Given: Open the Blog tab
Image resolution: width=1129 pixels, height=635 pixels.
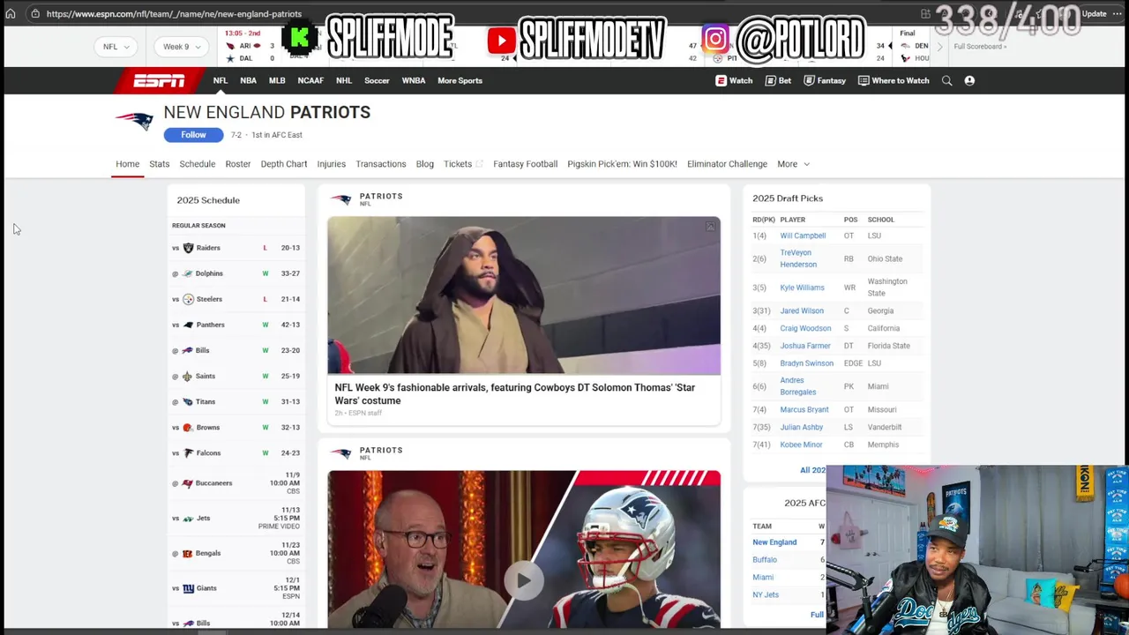Looking at the screenshot, I should point(424,164).
